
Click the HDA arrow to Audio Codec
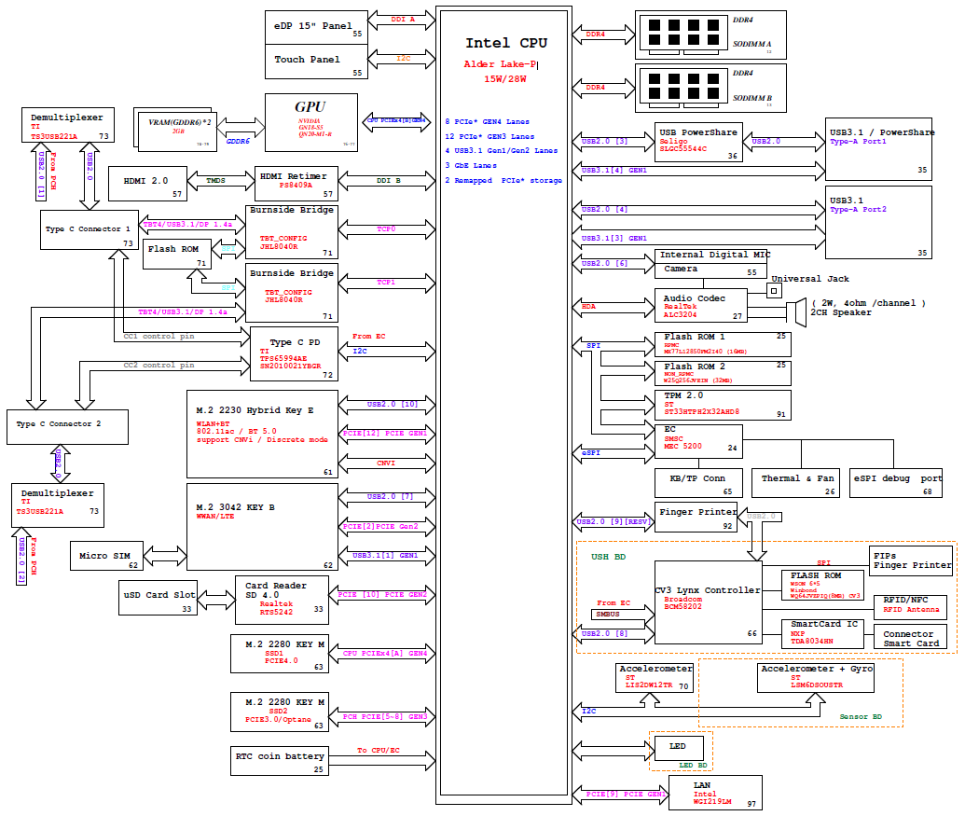coord(611,305)
